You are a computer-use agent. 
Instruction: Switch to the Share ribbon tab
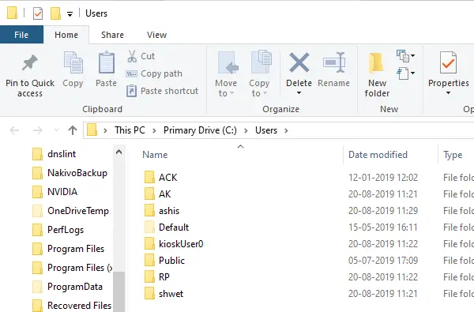pos(112,35)
